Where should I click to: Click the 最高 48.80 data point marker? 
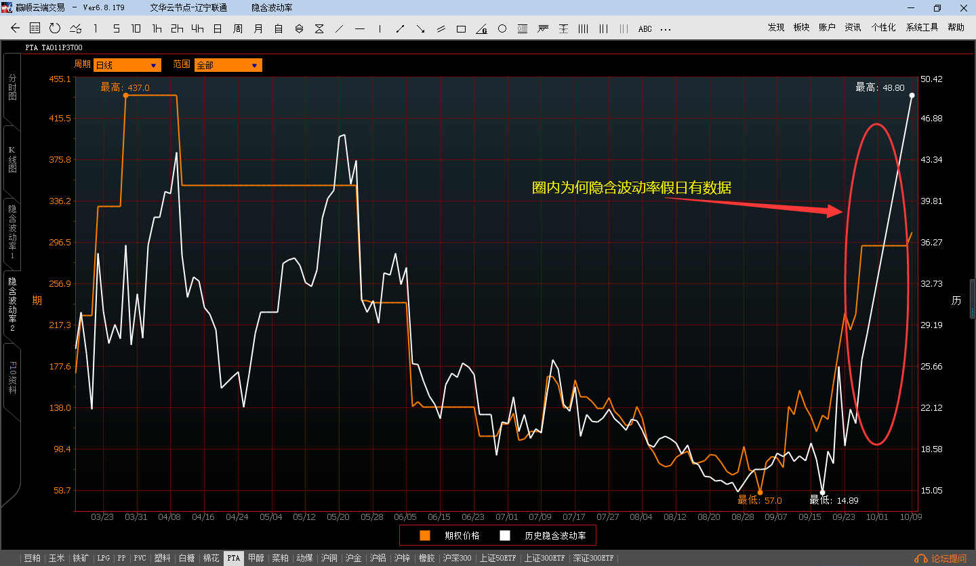click(x=912, y=96)
